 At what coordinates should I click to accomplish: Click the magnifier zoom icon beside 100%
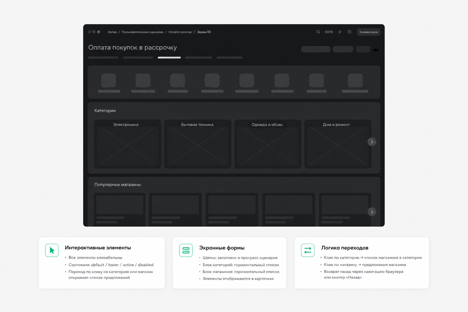(x=318, y=32)
